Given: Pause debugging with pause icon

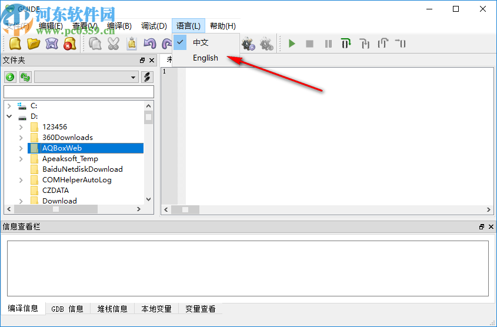Looking at the screenshot, I should [x=328, y=44].
